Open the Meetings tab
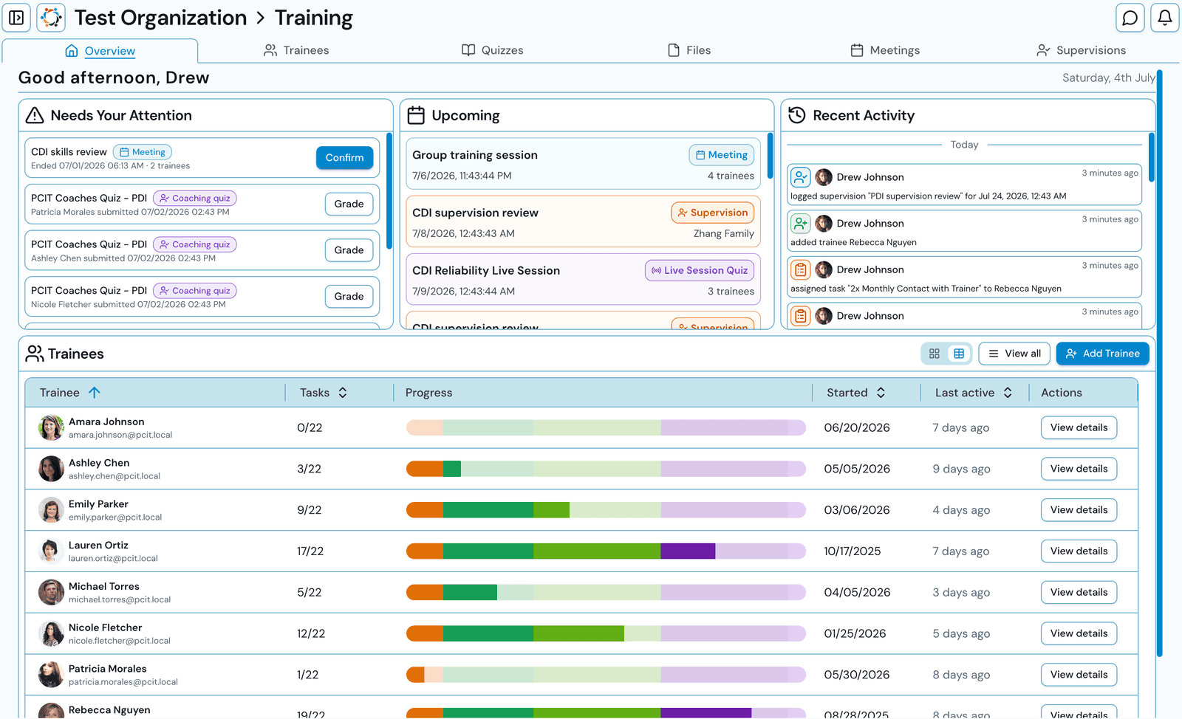This screenshot has height=719, width=1182. coord(885,50)
